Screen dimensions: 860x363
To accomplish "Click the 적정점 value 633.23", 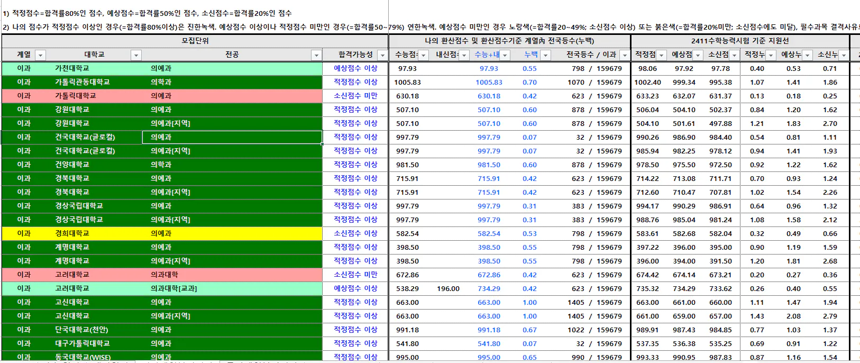I will click(647, 96).
